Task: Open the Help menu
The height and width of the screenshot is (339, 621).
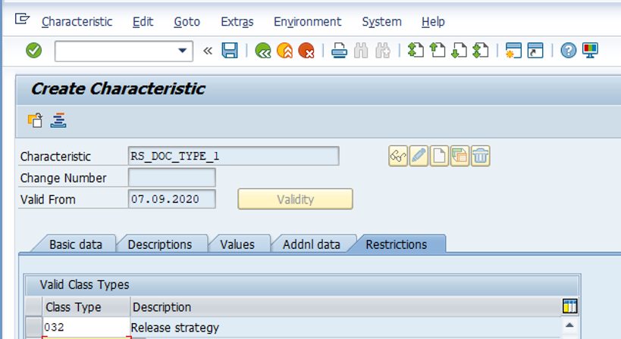Action: (x=433, y=21)
